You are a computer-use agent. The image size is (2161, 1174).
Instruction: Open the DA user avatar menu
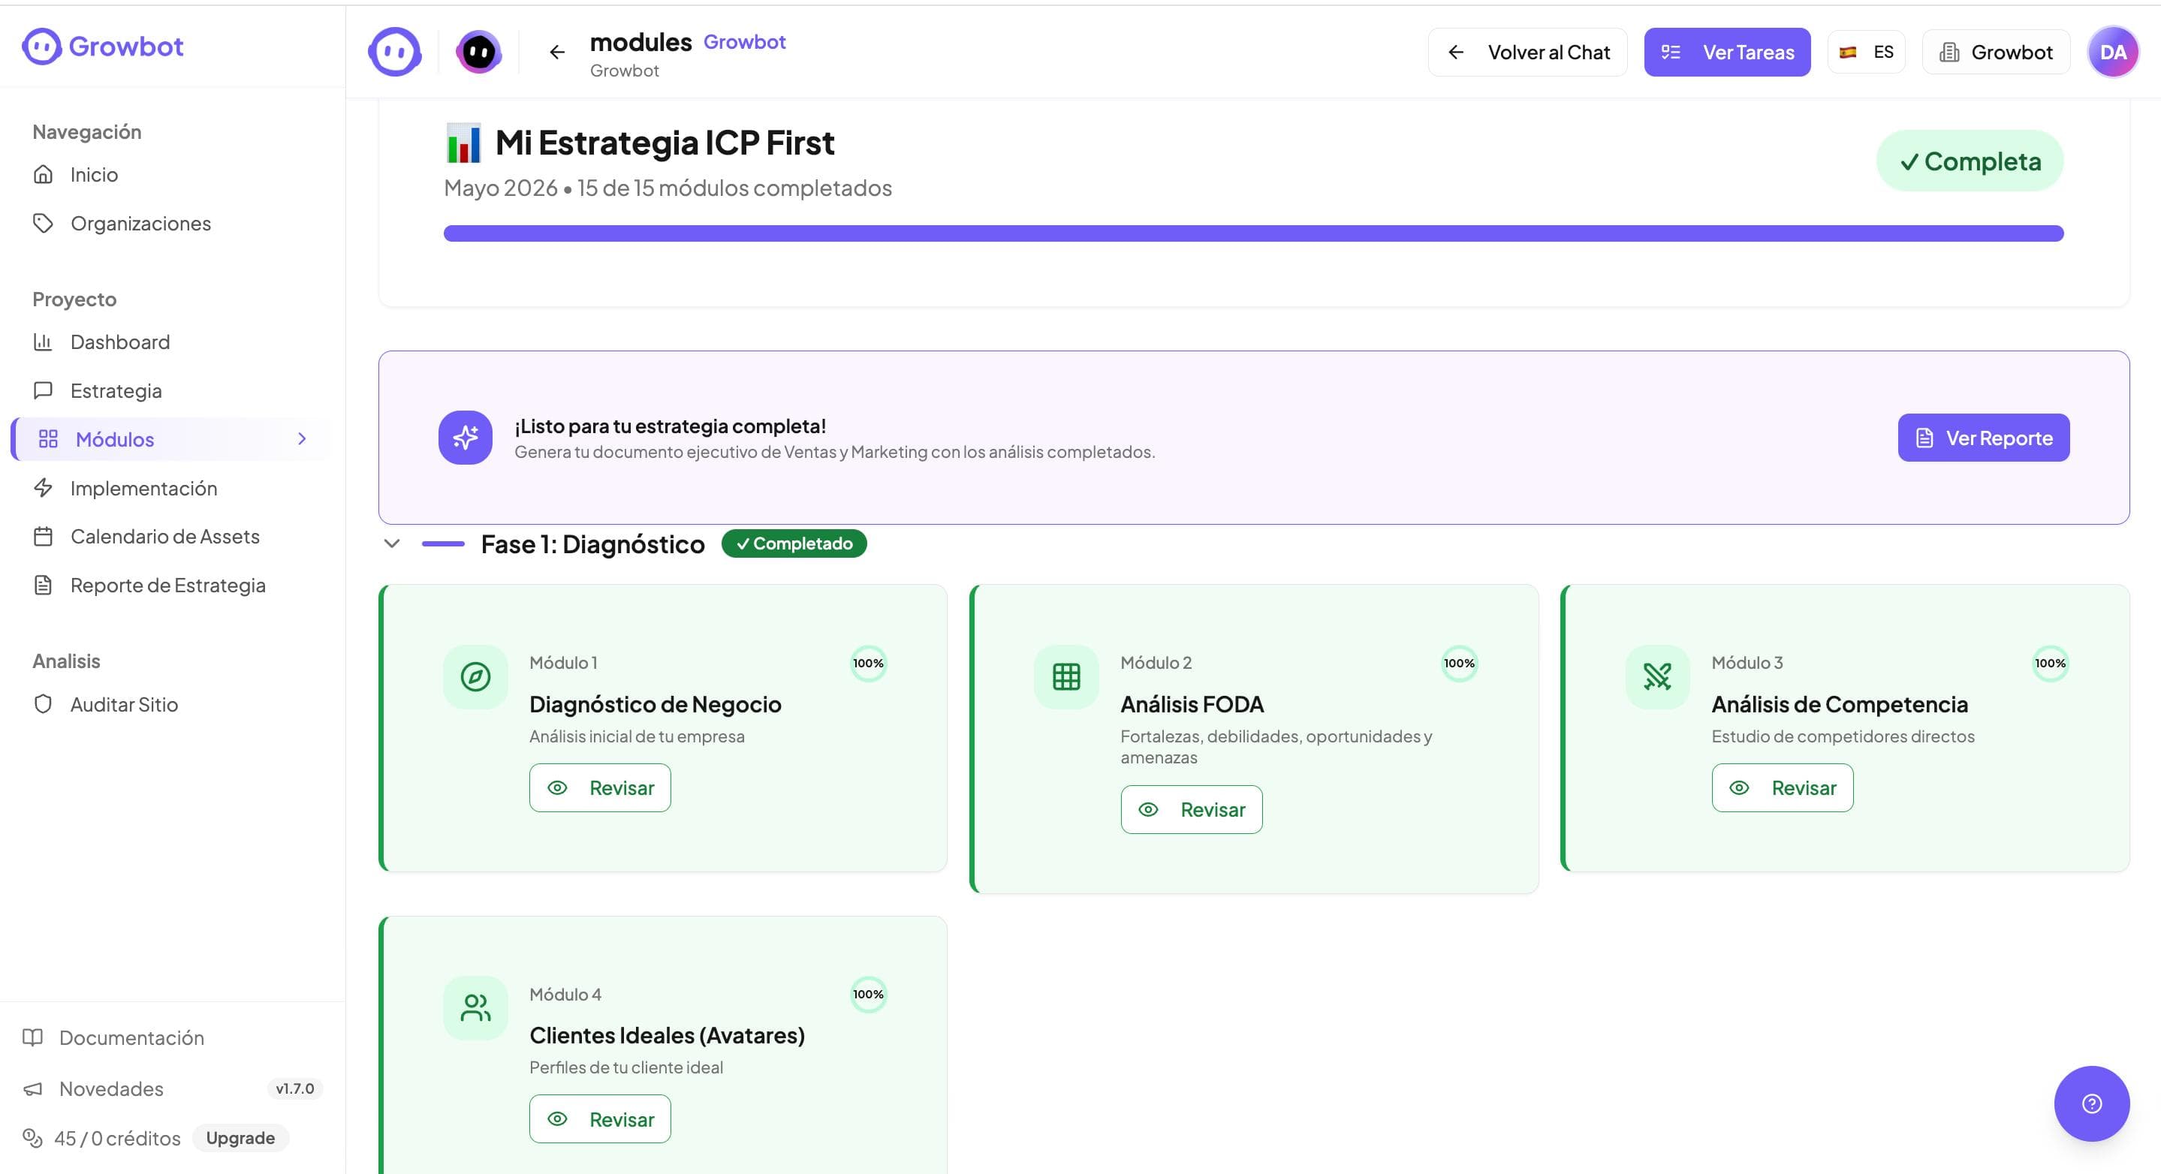pyautogui.click(x=2112, y=52)
